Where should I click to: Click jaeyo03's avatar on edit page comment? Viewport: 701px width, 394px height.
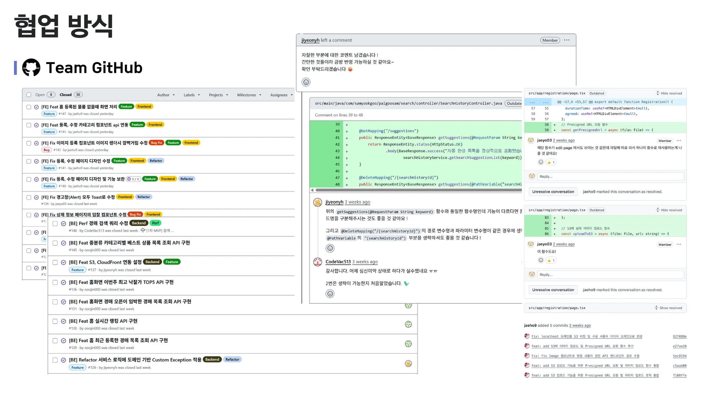pyautogui.click(x=531, y=140)
